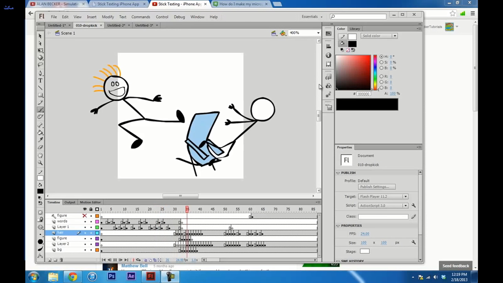This screenshot has width=503, height=283.
Task: Click the Publish Settings button
Action: click(x=376, y=187)
